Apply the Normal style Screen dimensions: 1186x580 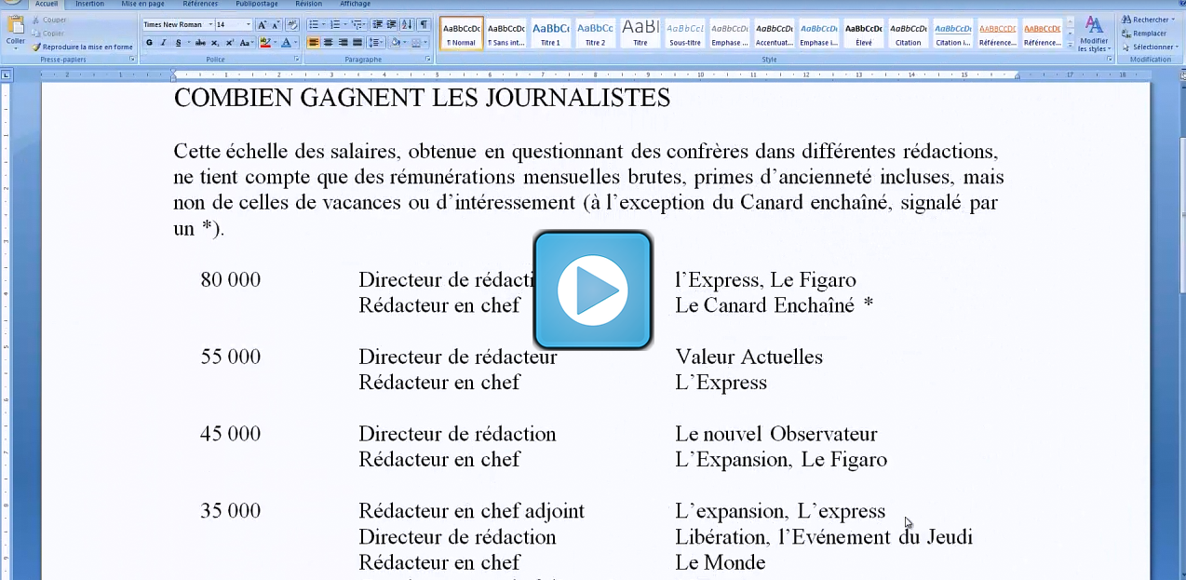click(x=462, y=34)
